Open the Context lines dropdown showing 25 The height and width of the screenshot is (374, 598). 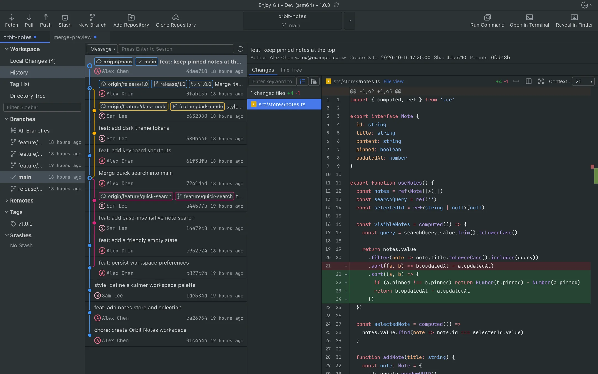click(x=583, y=81)
